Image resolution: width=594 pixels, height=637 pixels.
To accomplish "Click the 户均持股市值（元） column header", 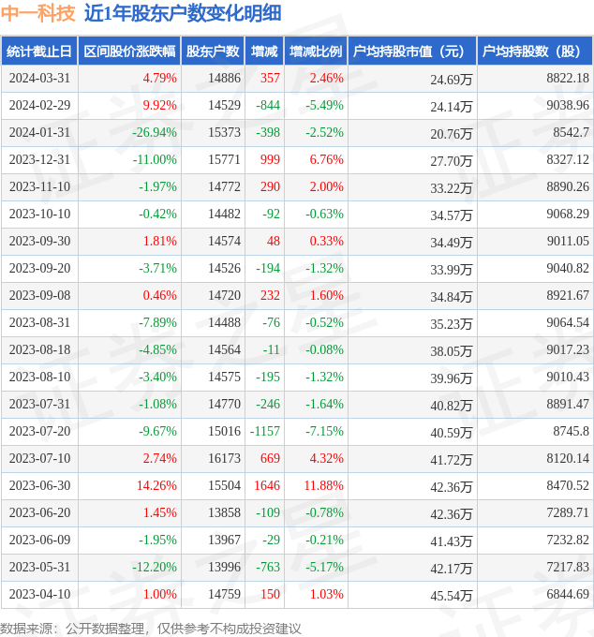I will [411, 52].
